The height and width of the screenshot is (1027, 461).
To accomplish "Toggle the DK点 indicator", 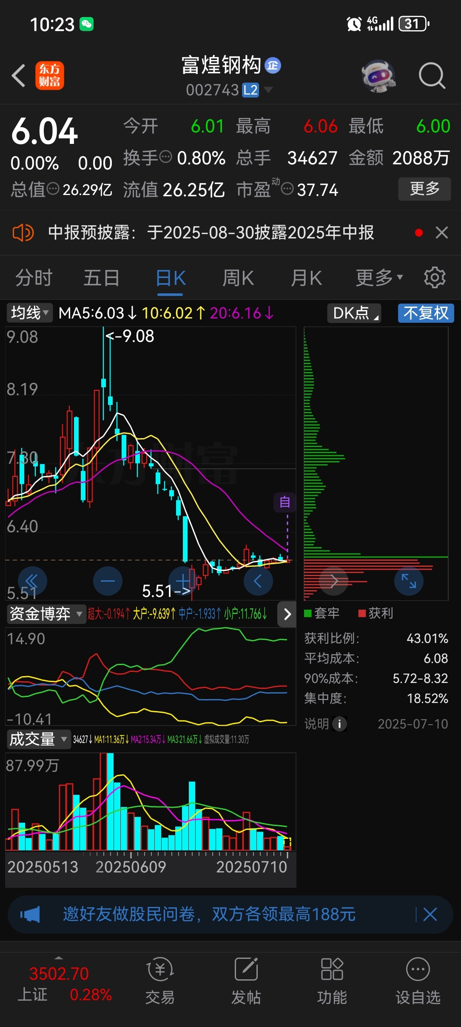I will [x=354, y=313].
